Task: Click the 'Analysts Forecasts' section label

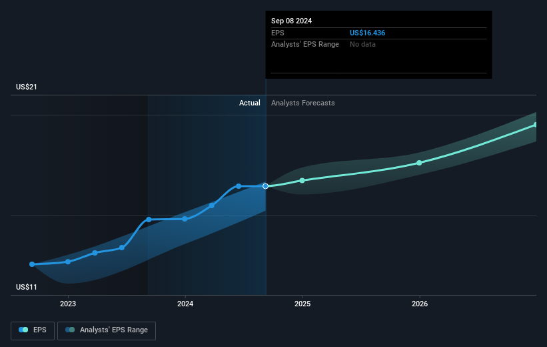Action: (x=302, y=103)
